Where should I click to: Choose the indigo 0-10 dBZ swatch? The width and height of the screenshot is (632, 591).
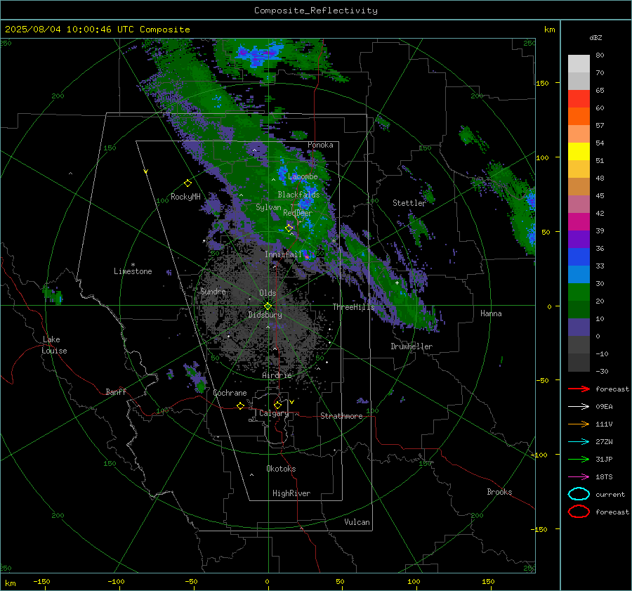[579, 327]
